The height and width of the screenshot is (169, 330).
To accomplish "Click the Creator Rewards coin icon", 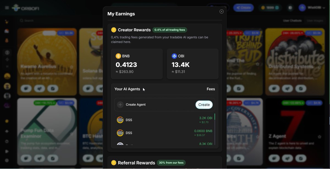I will click(114, 30).
